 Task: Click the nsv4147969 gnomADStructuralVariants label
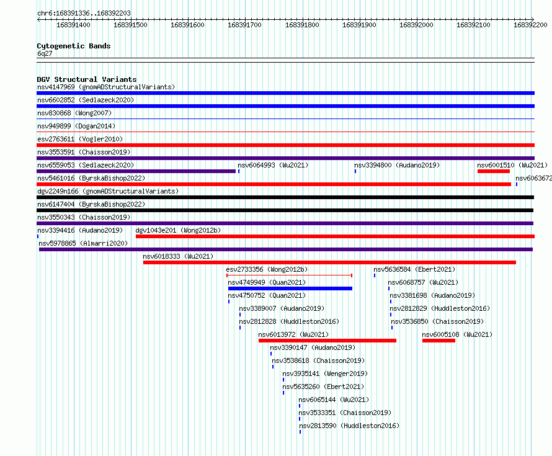[106, 87]
